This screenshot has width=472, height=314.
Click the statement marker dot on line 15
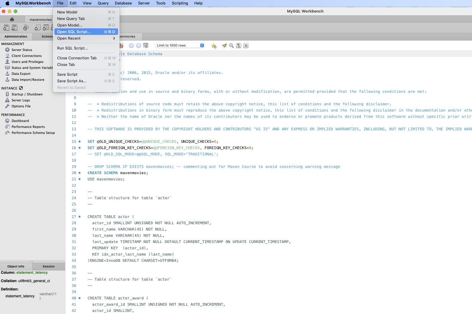click(80, 141)
